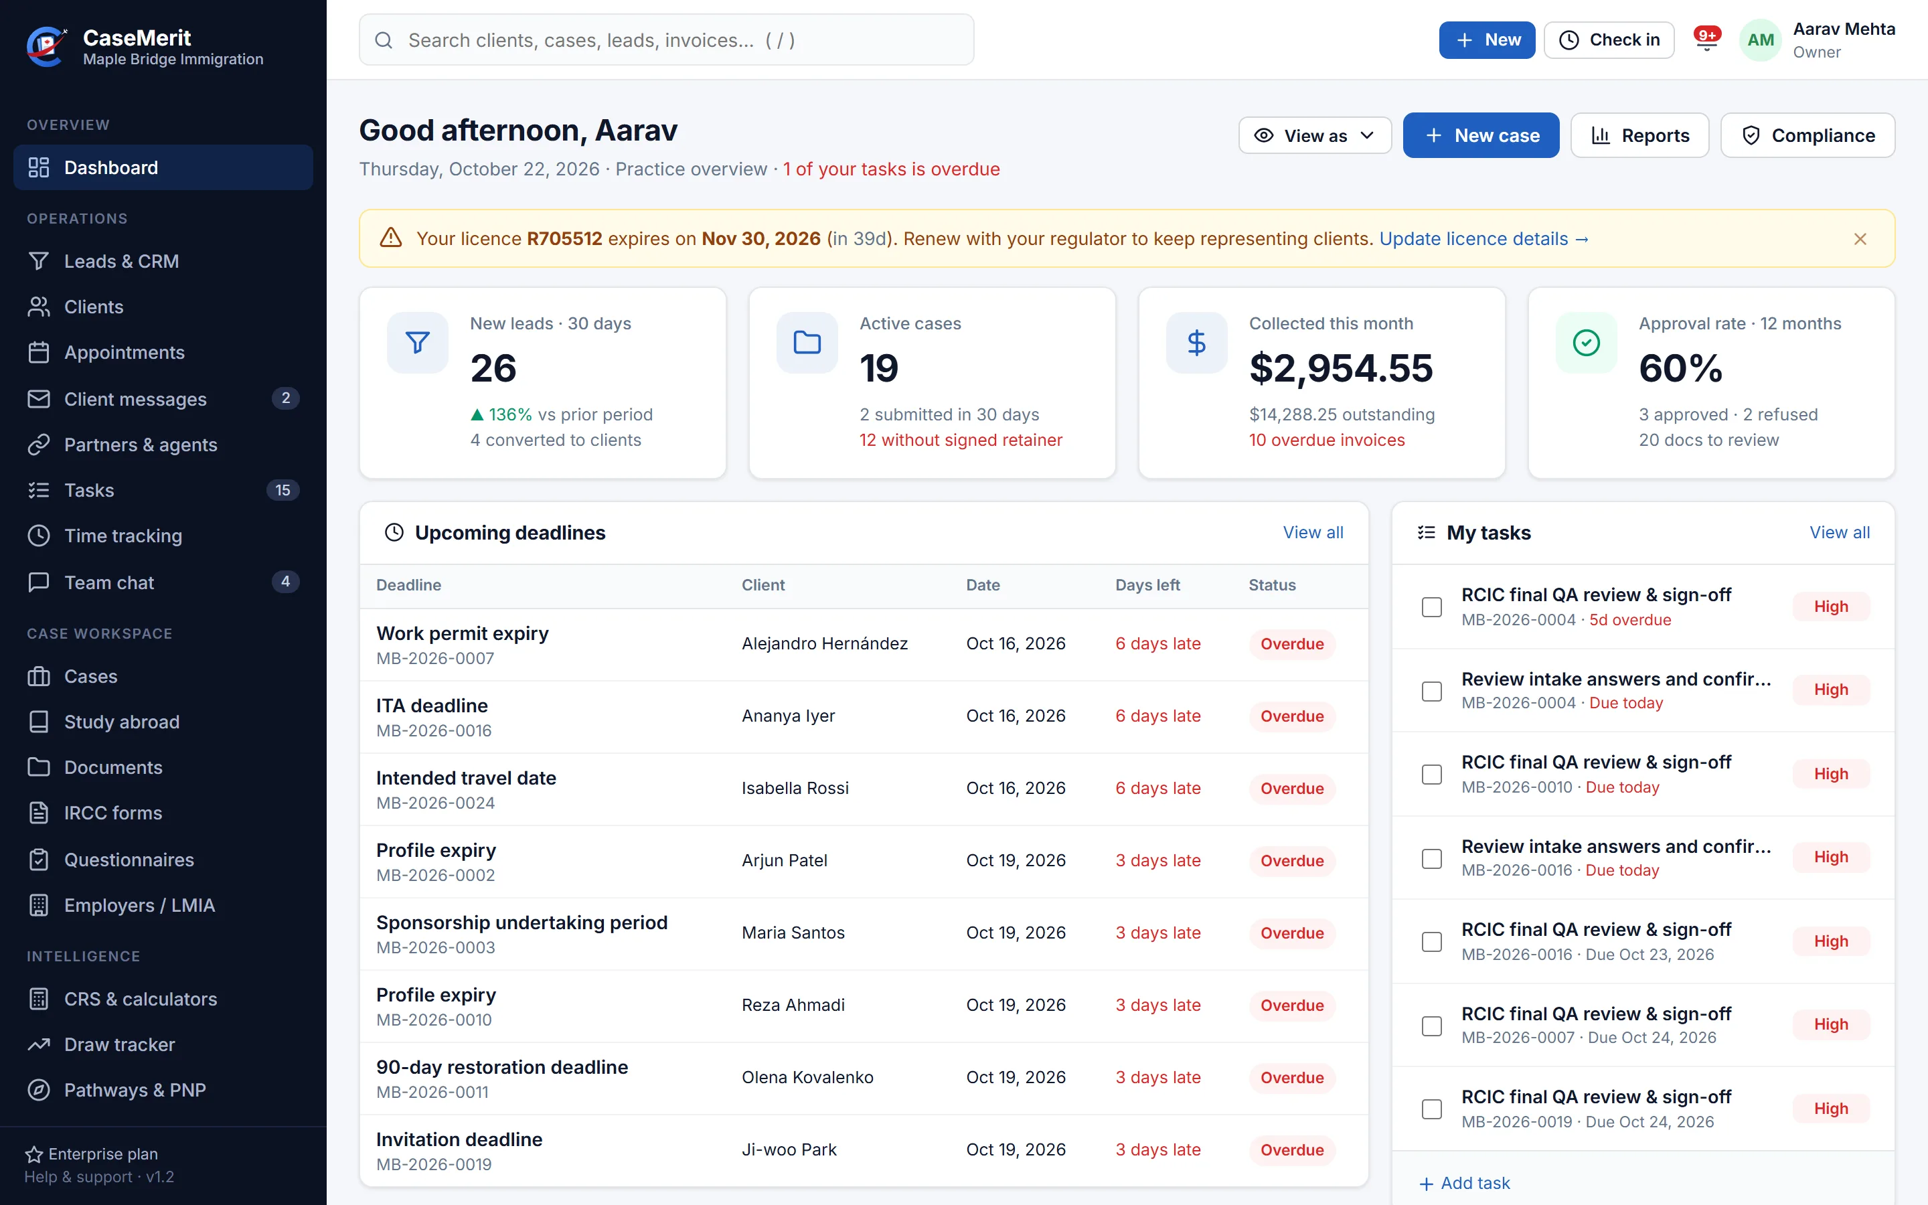1928x1205 pixels.
Task: Click the Pathways & PNP compass icon
Action: click(38, 1091)
